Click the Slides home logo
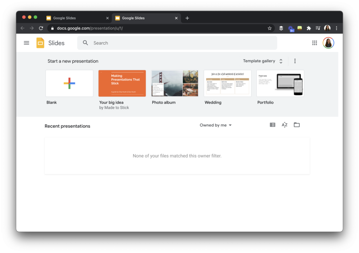The image size is (359, 253). [49, 43]
